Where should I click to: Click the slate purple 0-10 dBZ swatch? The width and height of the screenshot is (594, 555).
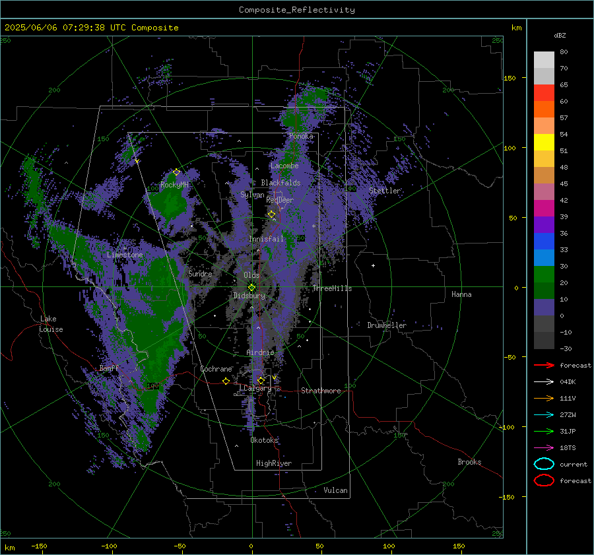(x=544, y=307)
